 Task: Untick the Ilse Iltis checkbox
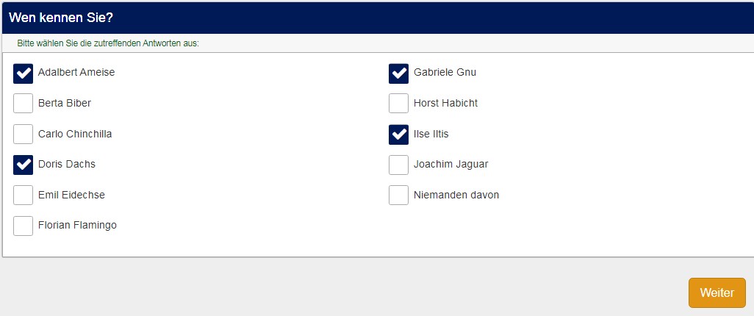[x=398, y=134]
